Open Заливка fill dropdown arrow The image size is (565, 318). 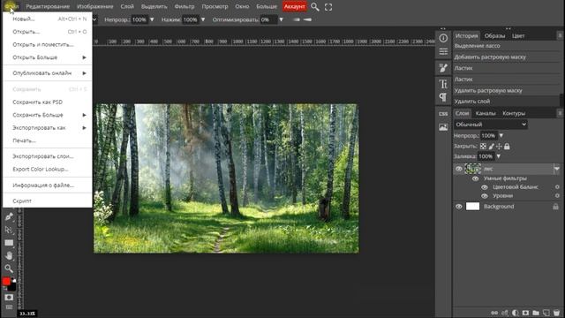(x=498, y=156)
